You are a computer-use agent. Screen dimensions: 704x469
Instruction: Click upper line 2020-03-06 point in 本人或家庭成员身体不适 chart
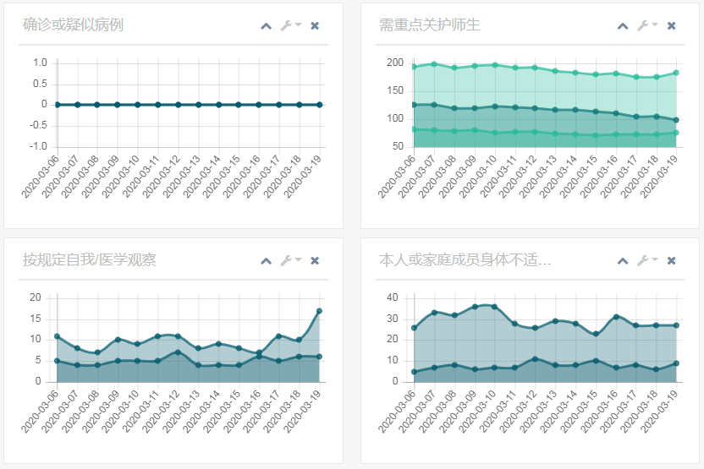click(x=414, y=328)
